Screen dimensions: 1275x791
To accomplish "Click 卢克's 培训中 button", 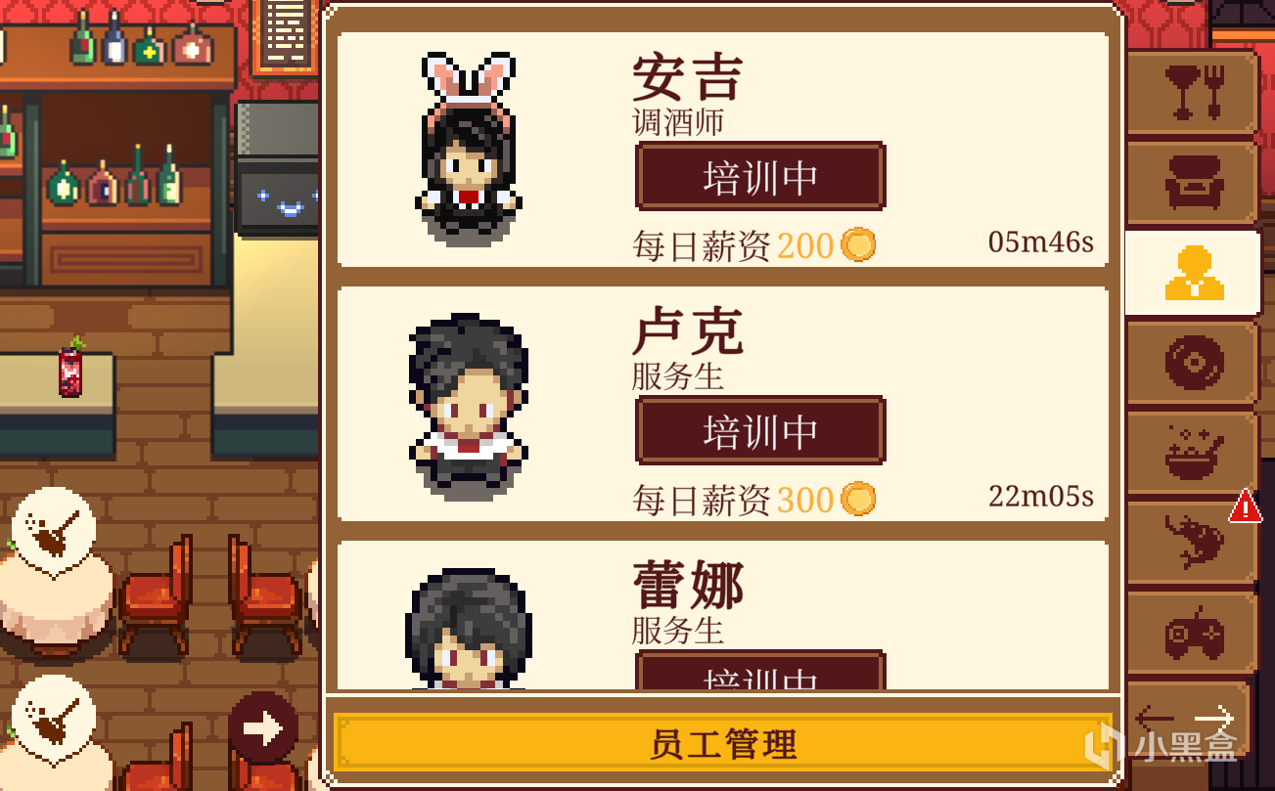I will coord(760,431).
